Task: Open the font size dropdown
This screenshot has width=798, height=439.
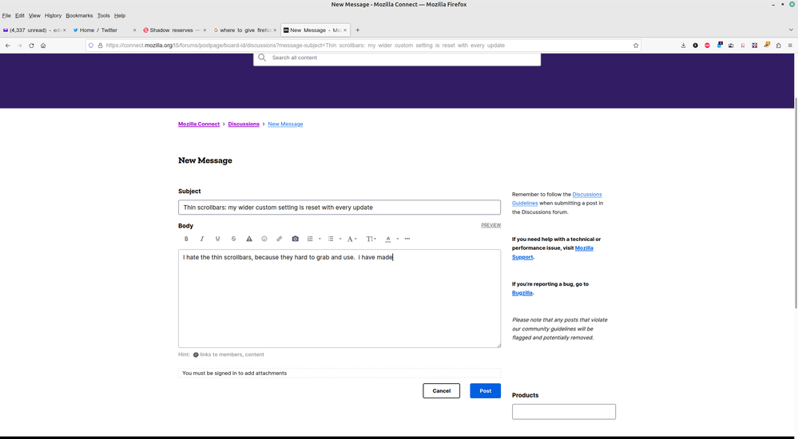Action: coord(371,239)
